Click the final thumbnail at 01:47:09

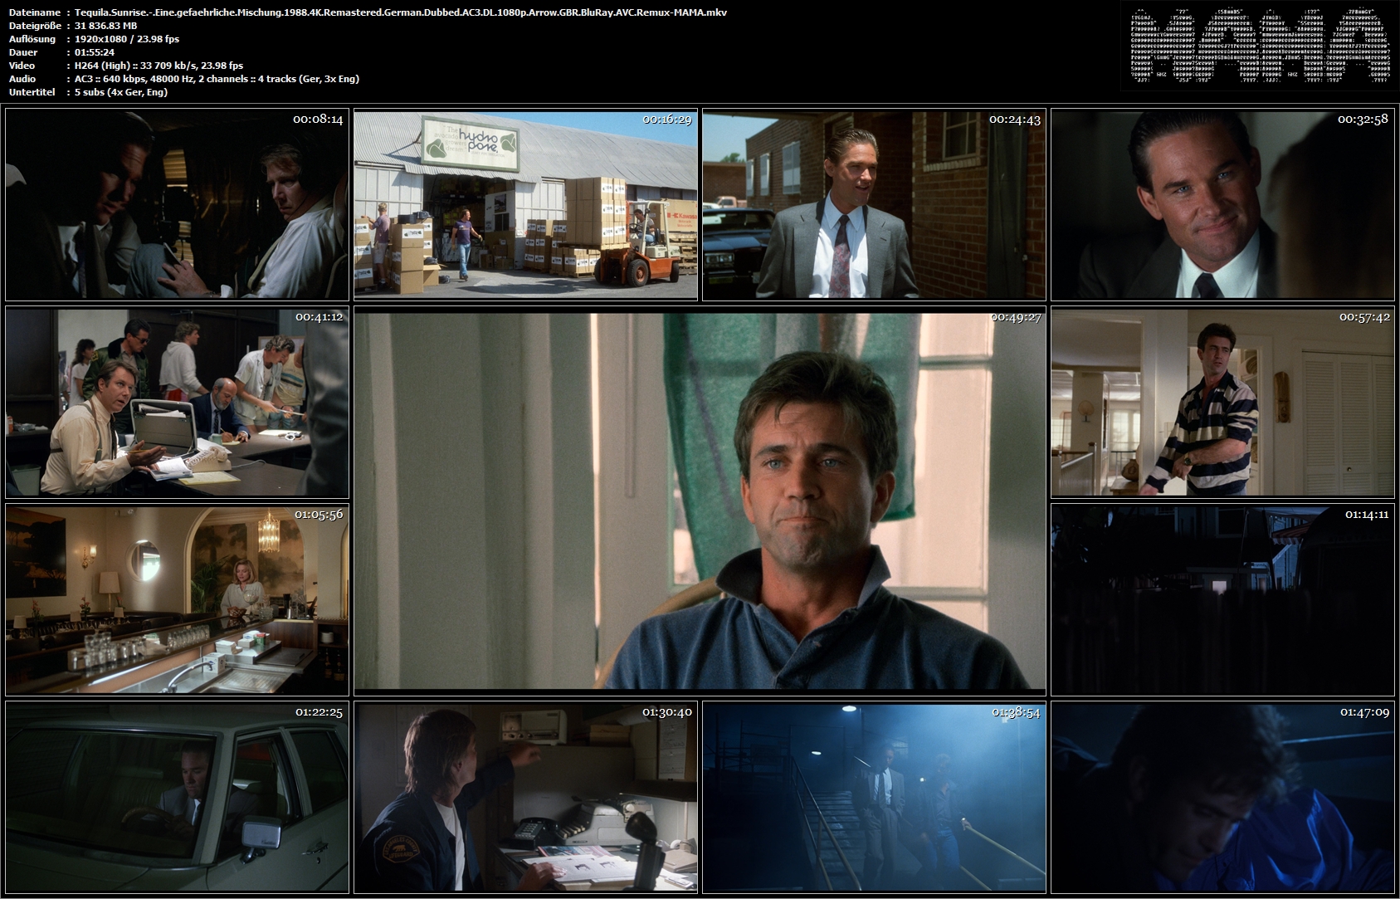click(1222, 797)
